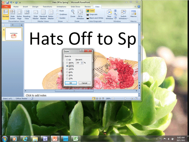
Task: Open the Show group dialog launcher
Action: [x=67, y=21]
